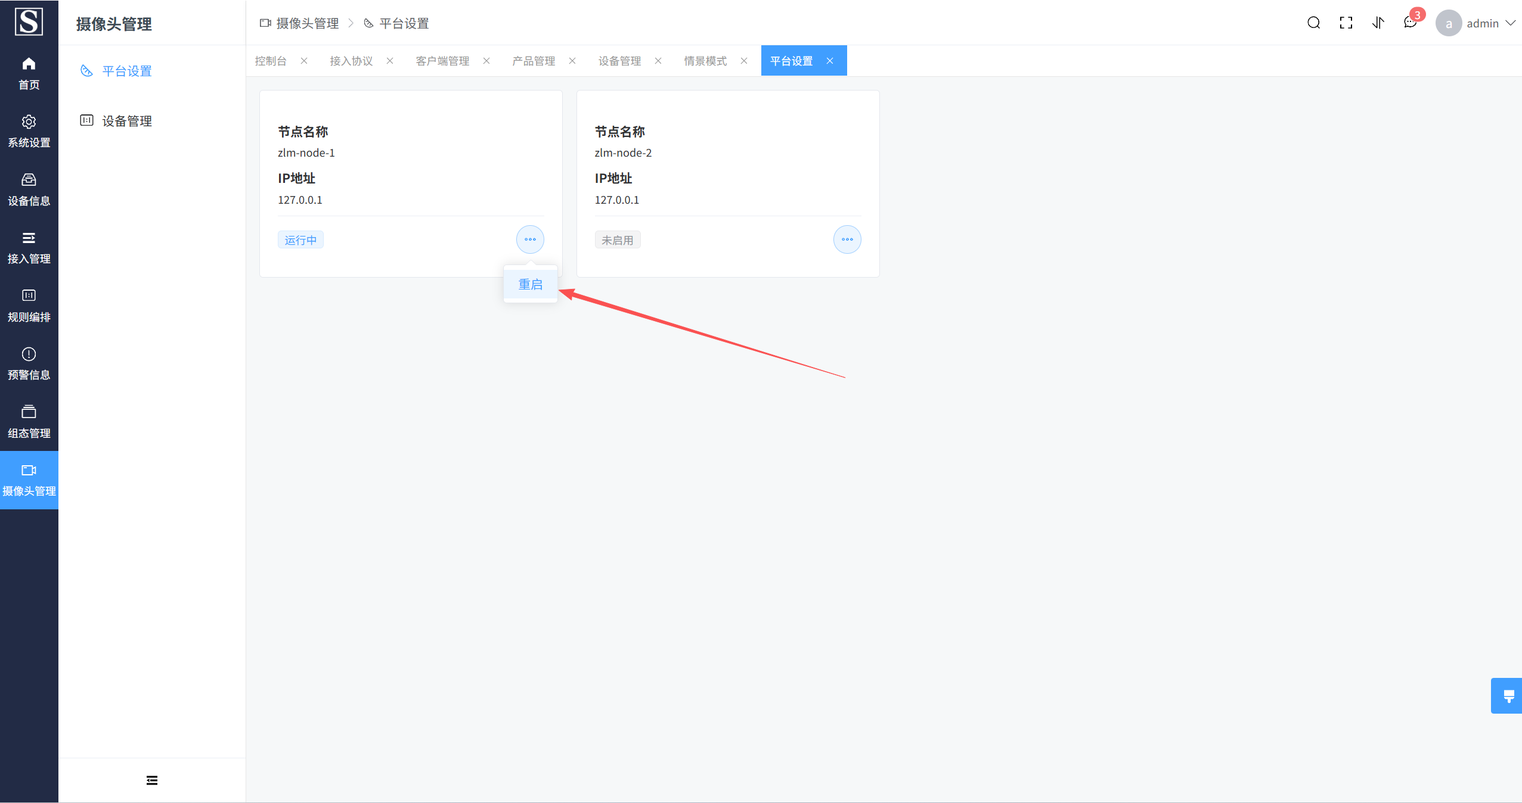
Task: Open the search icon in header
Action: click(1313, 23)
